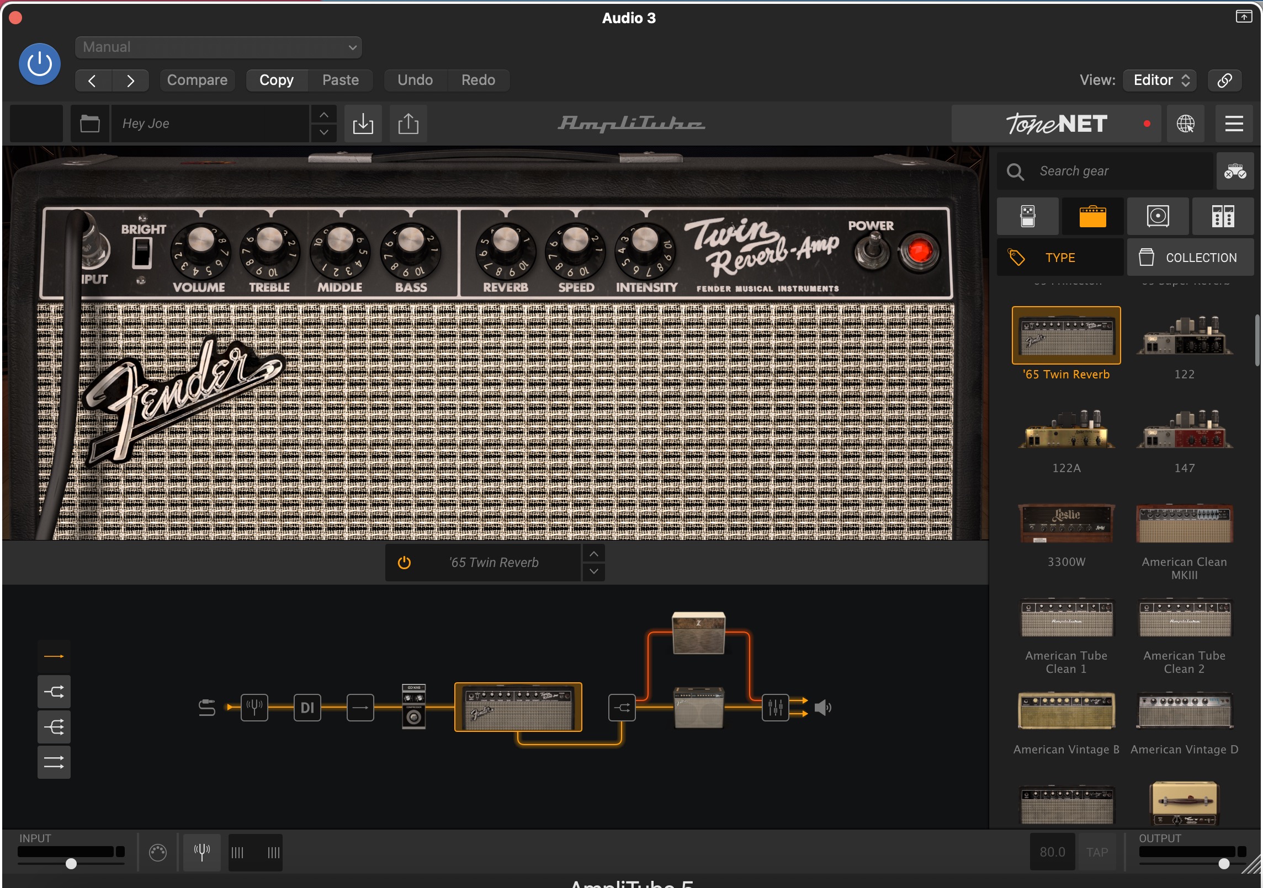This screenshot has width=1263, height=888.
Task: Click the Hey Joe preset down arrow
Action: [324, 133]
